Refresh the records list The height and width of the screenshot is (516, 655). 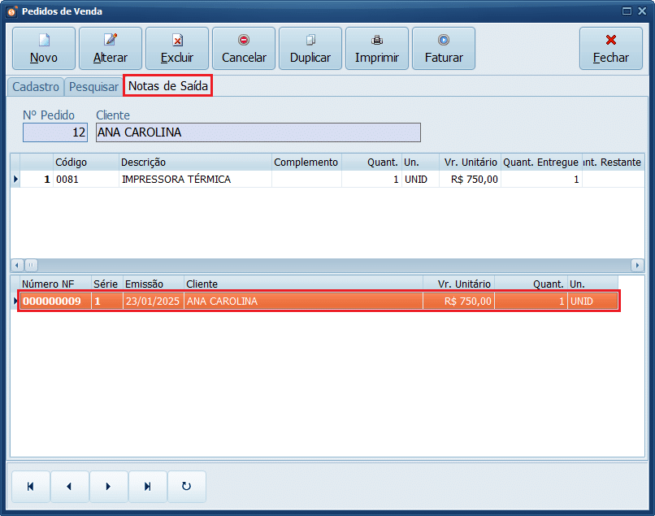pos(187,487)
